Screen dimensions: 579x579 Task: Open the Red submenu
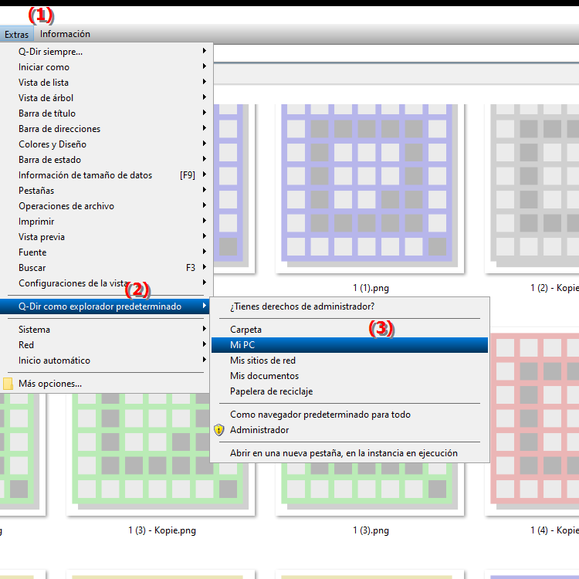coord(106,345)
